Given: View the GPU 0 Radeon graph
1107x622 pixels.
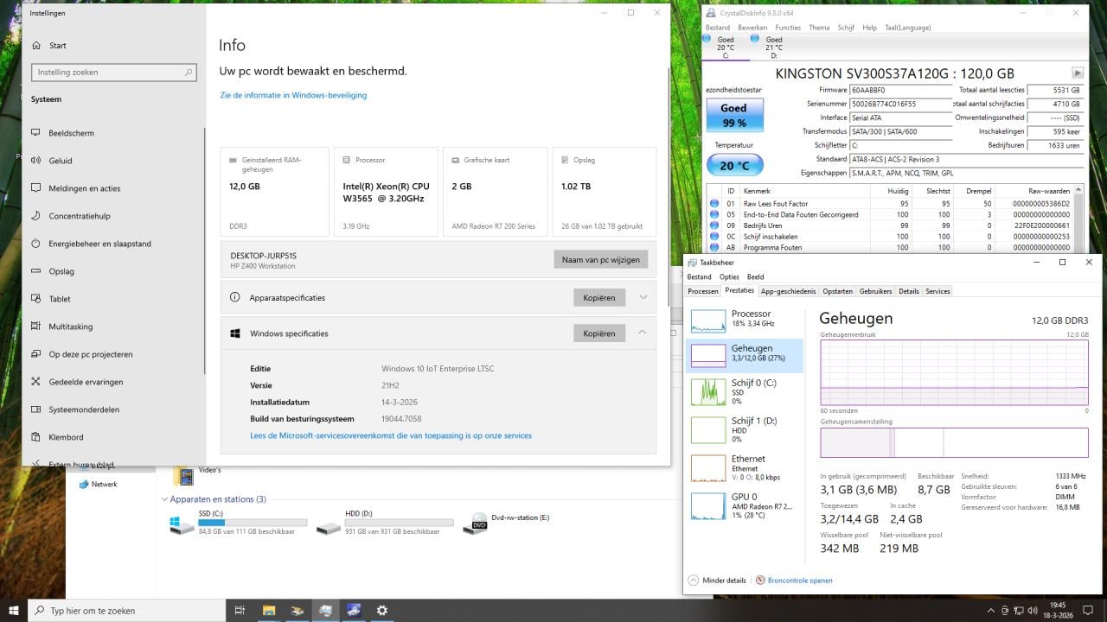Looking at the screenshot, I should click(745, 505).
